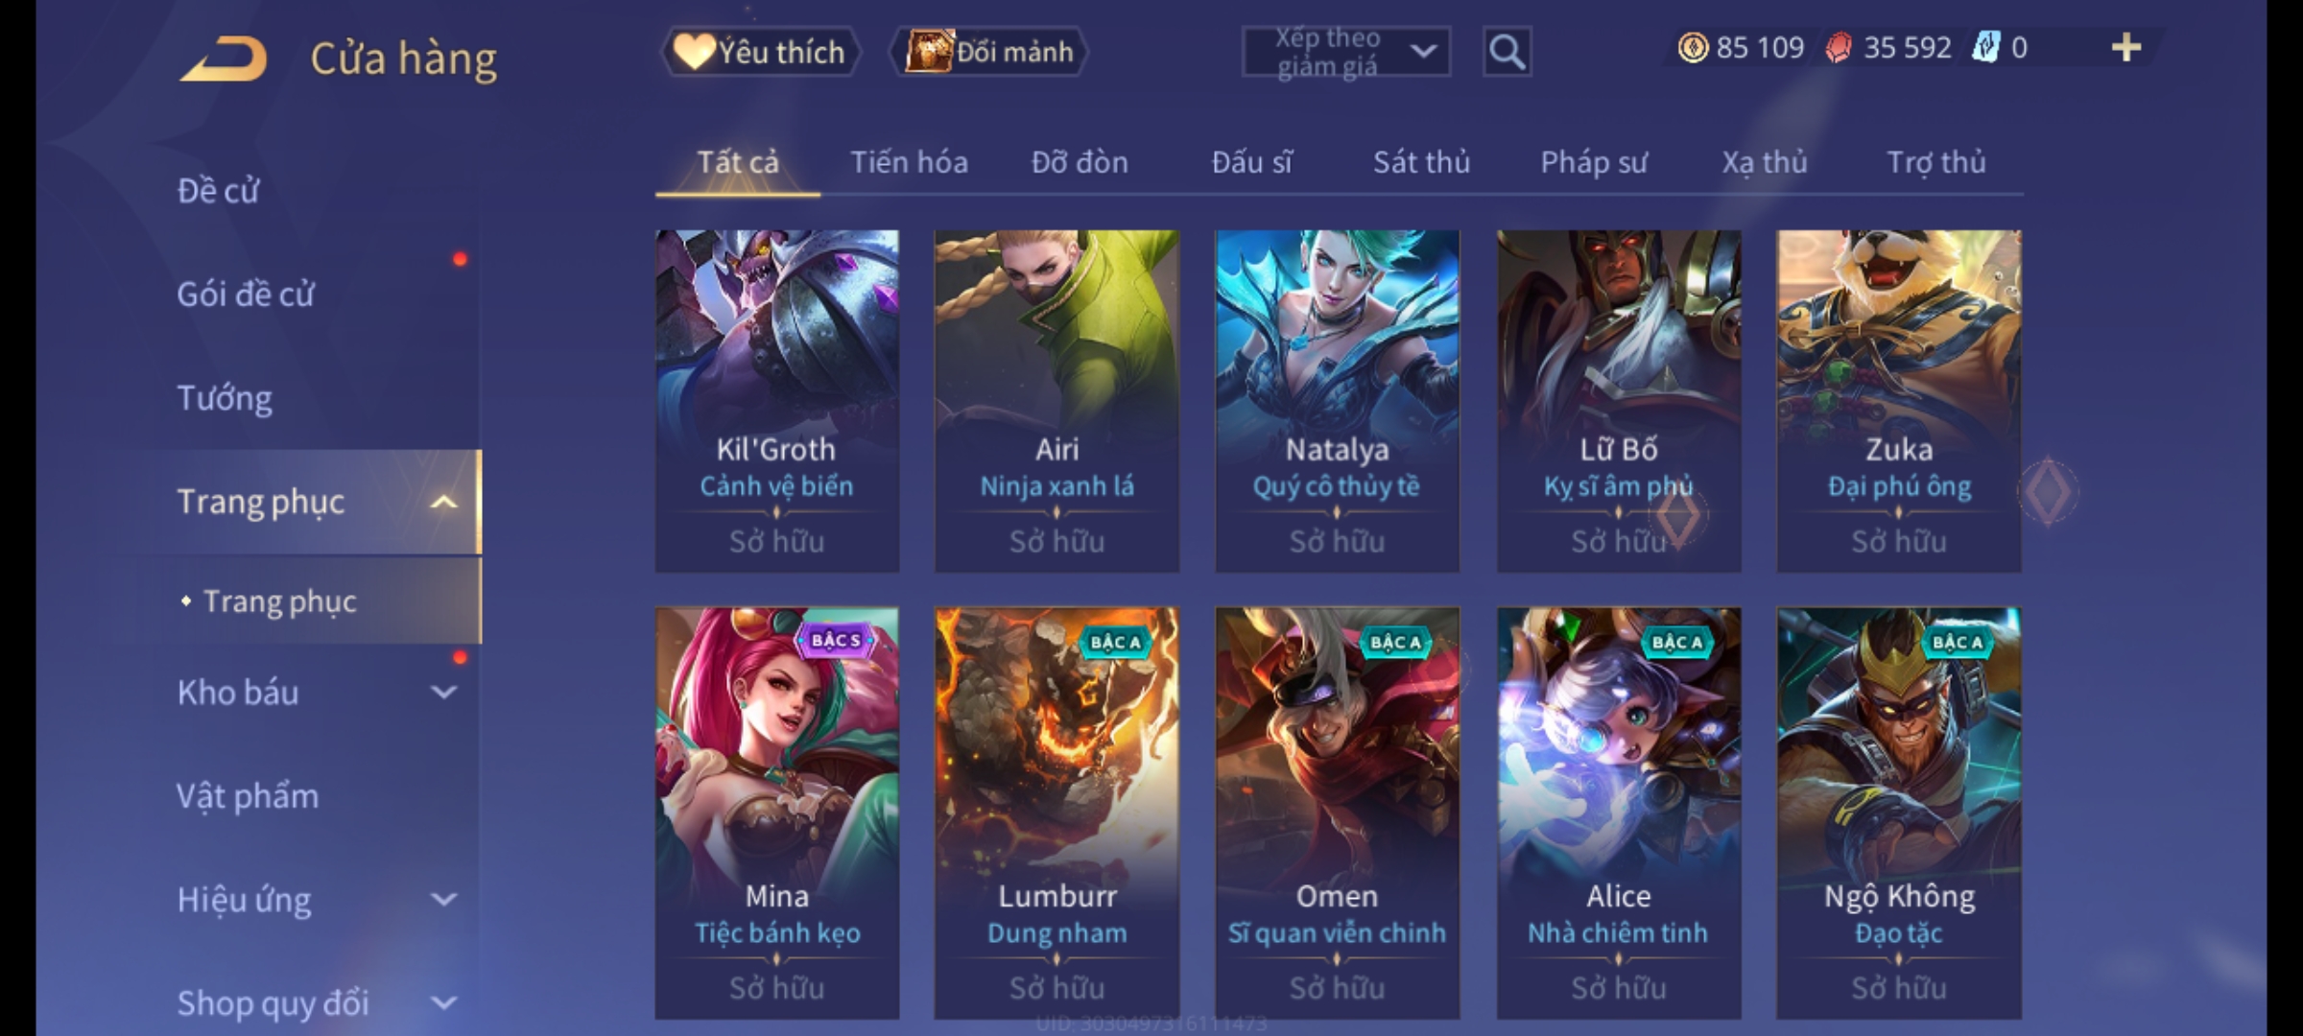Collapse the Trang phục sidebar section
2303x1036 pixels.
pyautogui.click(x=443, y=502)
